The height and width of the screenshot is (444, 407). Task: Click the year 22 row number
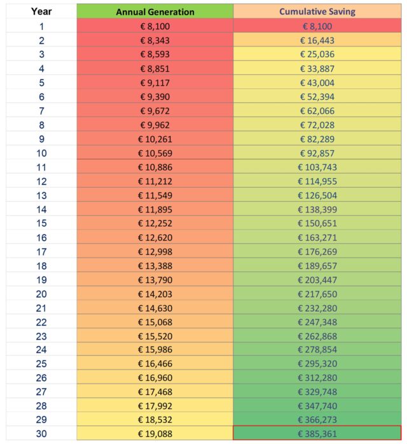point(41,322)
